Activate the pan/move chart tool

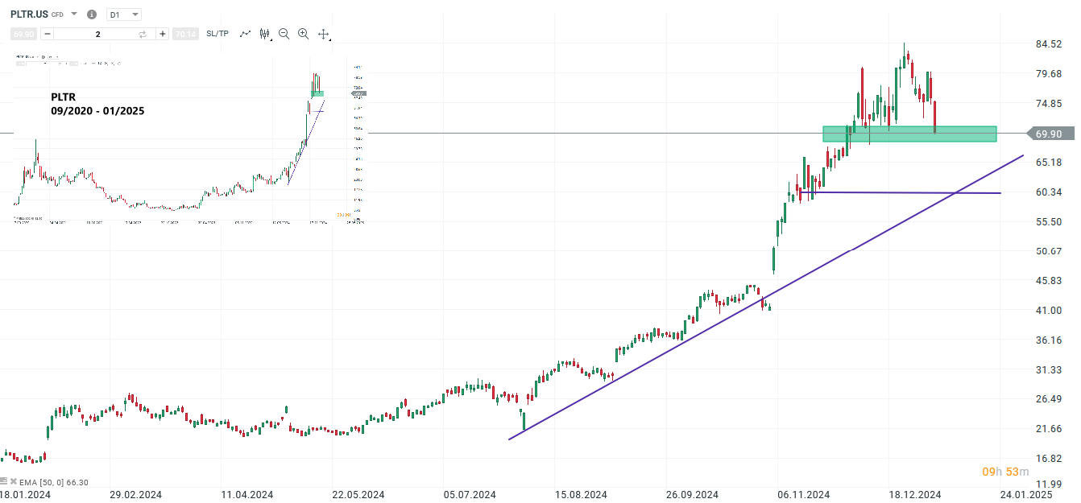pyautogui.click(x=322, y=34)
